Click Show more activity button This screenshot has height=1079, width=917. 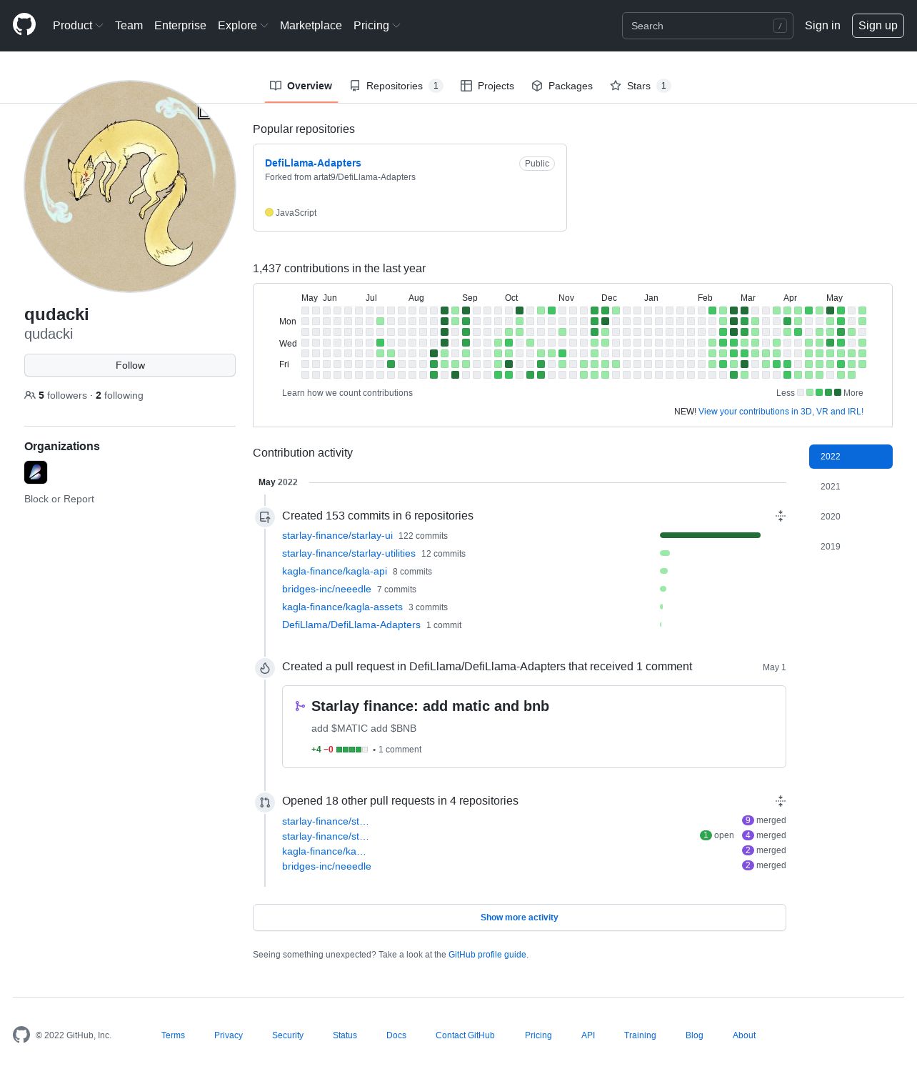(519, 918)
